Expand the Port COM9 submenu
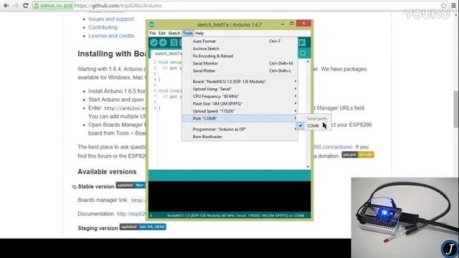Image resolution: width=459 pixels, height=258 pixels. point(240,118)
